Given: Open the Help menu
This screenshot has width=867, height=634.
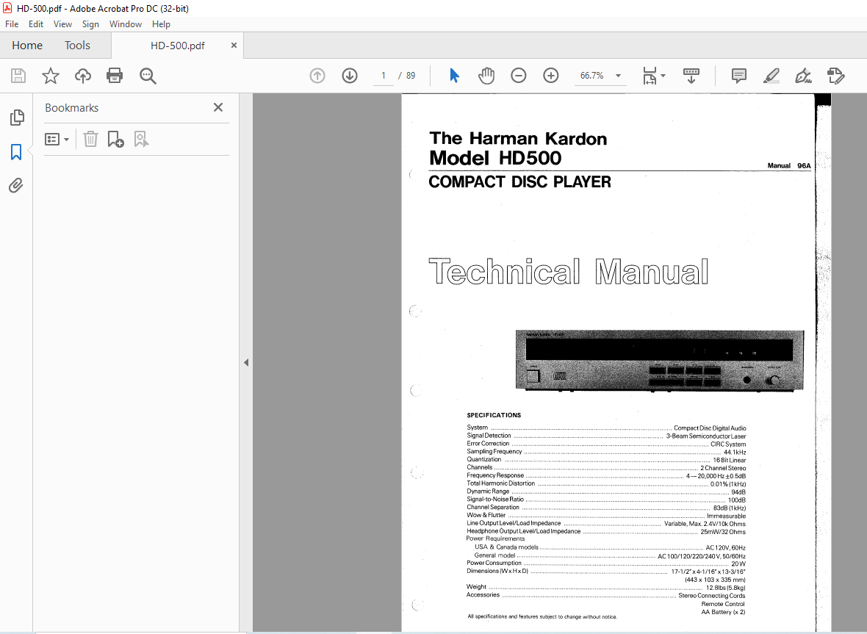Looking at the screenshot, I should tap(161, 24).
